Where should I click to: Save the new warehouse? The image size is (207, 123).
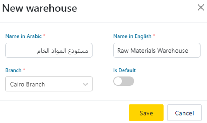point(146,113)
